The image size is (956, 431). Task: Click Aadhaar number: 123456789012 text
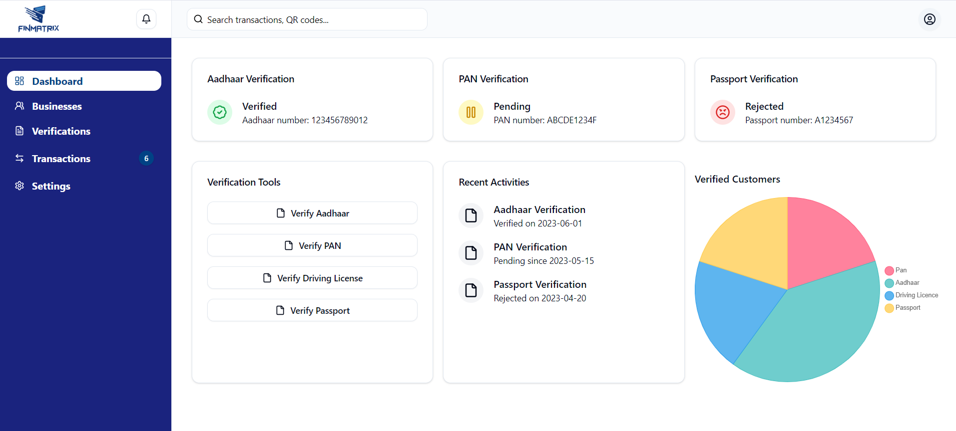coord(305,120)
